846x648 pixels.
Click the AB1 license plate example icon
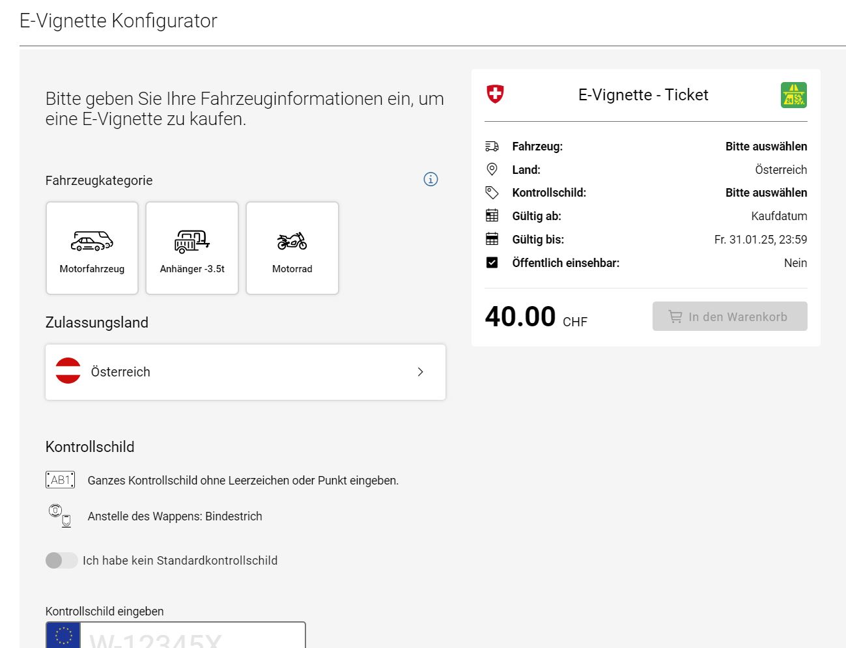point(60,480)
